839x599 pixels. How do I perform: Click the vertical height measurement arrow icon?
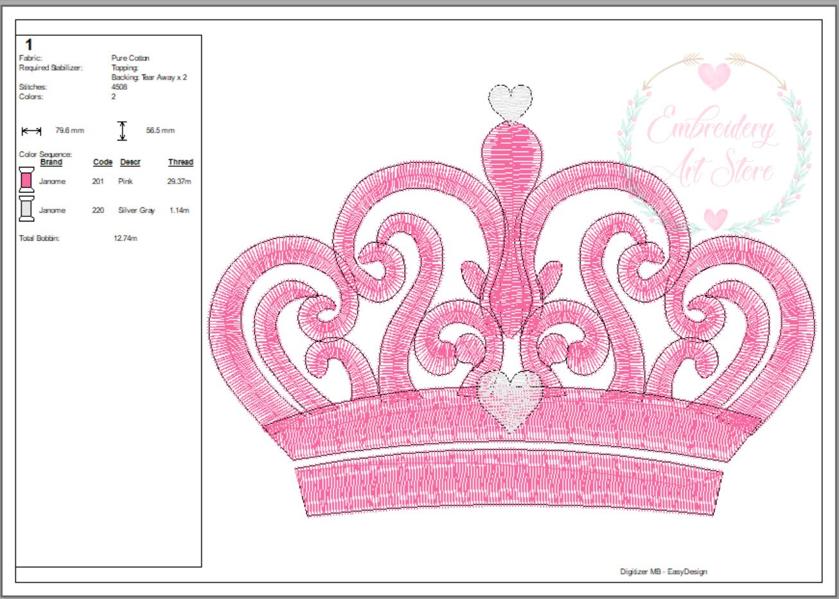click(122, 130)
